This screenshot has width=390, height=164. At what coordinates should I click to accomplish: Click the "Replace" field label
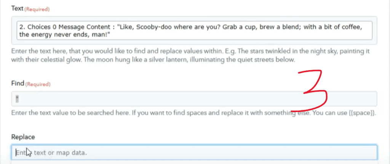pos(23,137)
